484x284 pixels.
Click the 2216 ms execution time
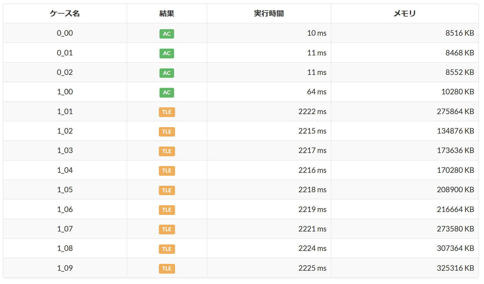[313, 170]
